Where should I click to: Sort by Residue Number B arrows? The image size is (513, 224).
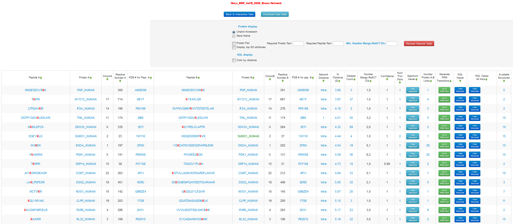point(283,81)
